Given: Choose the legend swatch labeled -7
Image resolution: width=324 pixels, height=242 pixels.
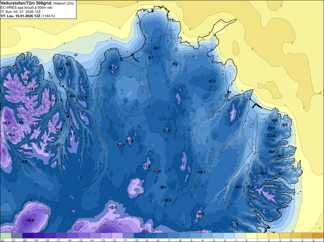Looking at the screenshot, I should pos(173,236).
